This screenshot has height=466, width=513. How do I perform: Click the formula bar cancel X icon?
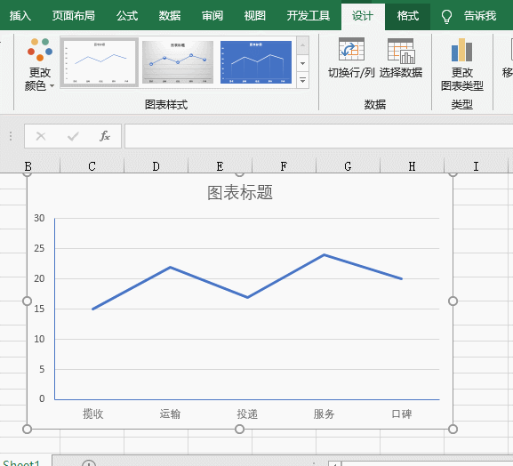click(41, 136)
